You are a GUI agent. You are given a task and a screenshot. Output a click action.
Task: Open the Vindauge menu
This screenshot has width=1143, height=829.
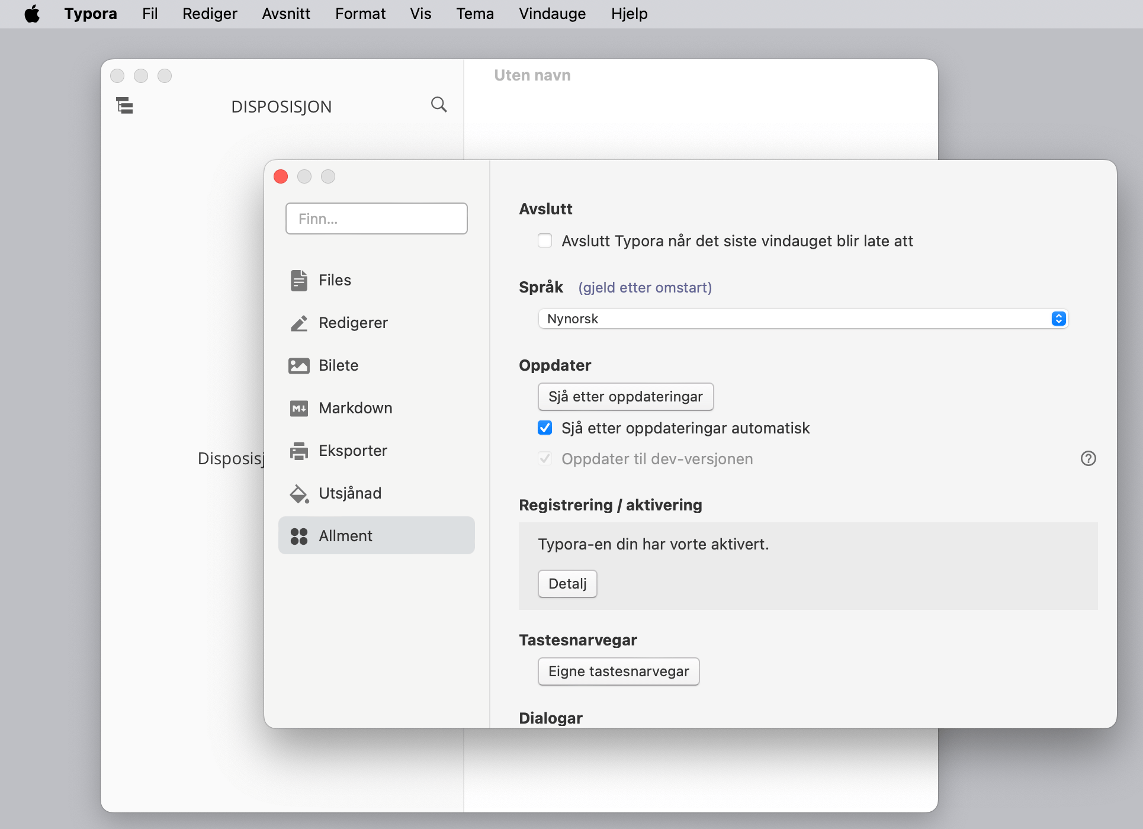pos(551,14)
